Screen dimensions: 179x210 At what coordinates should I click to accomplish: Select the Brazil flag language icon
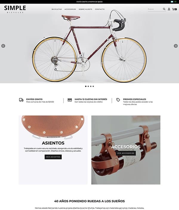click(x=175, y=2)
